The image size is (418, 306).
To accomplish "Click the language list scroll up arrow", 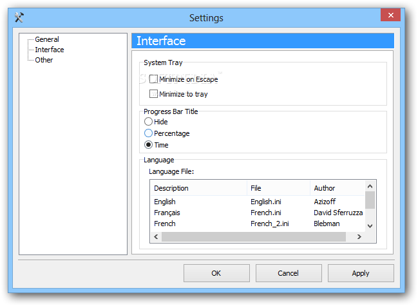I will 370,186.
